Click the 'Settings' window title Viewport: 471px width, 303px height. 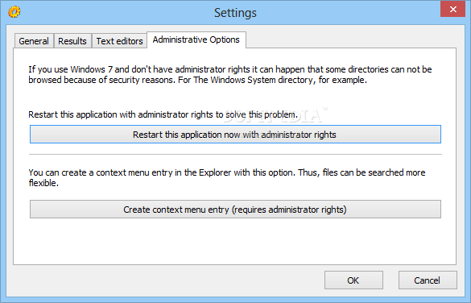235,13
